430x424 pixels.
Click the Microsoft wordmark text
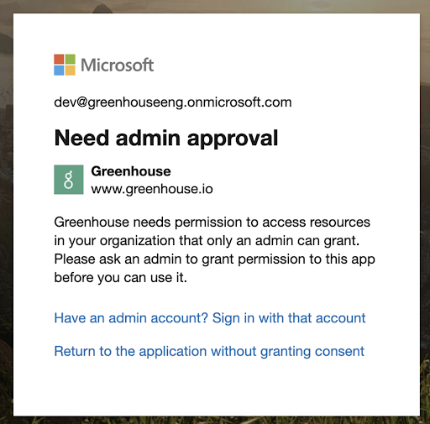pos(118,65)
